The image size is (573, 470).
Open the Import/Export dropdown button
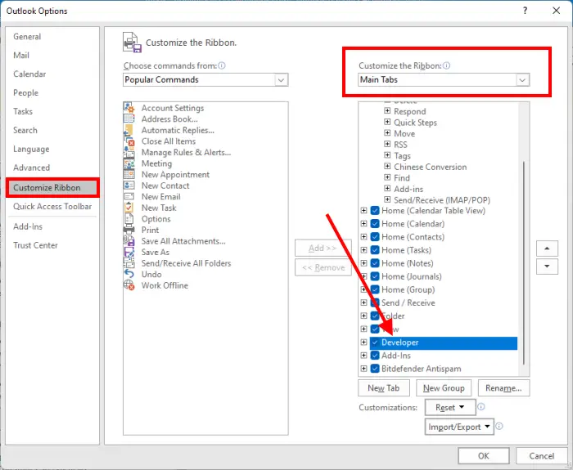pos(459,427)
